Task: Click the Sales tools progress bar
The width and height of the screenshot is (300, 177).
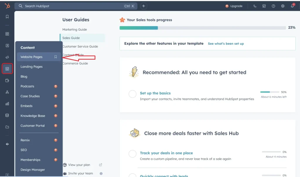Action: pyautogui.click(x=203, y=28)
